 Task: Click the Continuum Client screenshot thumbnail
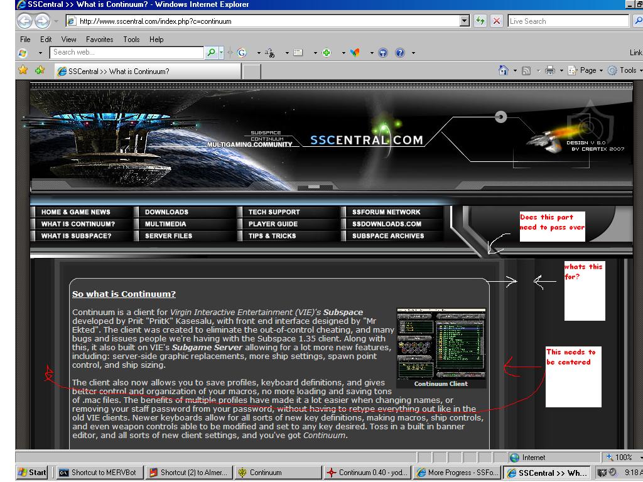point(441,344)
